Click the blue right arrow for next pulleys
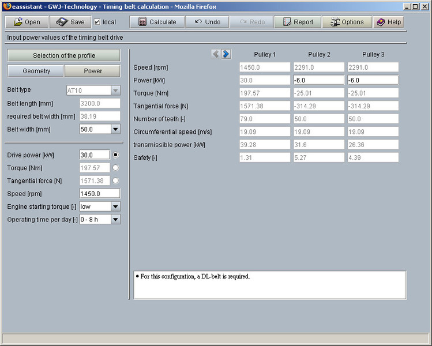This screenshot has width=432, height=346. pos(226,54)
